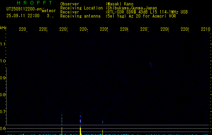212x135 pixels.
Task: Click the faint blue streak near 1.0 kHz
Action: click(151, 65)
